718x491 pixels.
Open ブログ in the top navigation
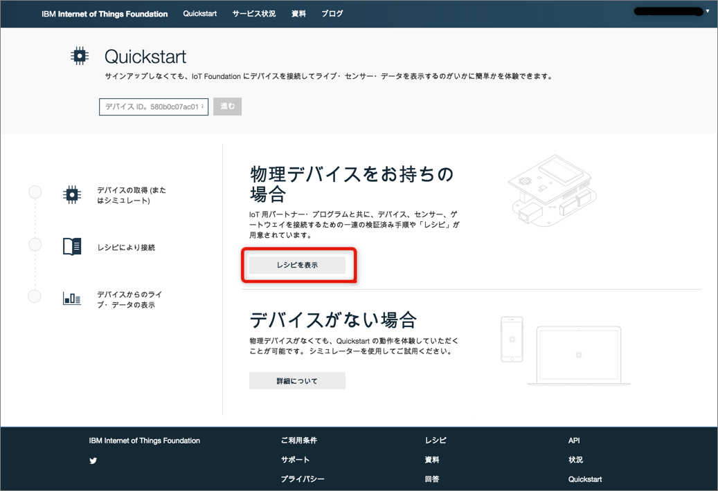332,14
